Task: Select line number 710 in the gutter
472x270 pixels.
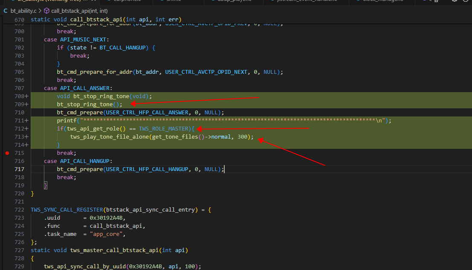Action: coord(19,112)
